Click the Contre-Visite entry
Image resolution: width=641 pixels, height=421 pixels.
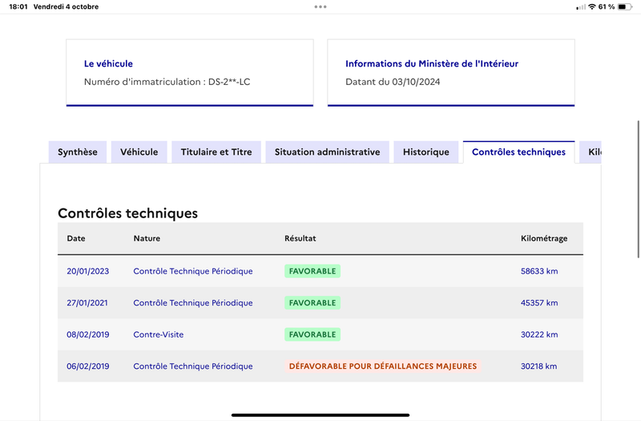click(158, 334)
